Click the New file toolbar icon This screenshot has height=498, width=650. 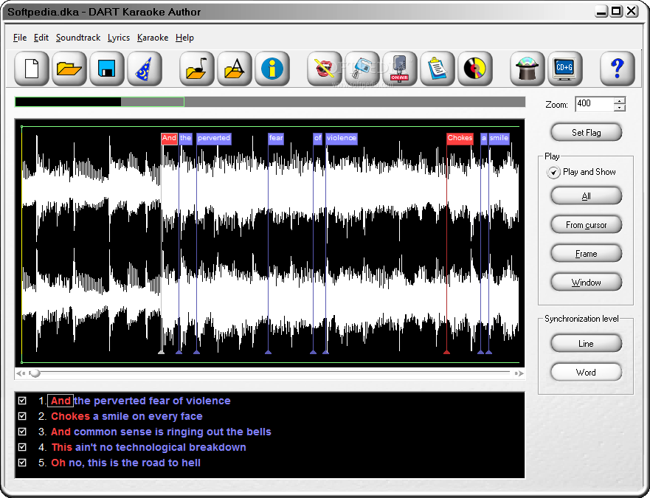pos(32,69)
